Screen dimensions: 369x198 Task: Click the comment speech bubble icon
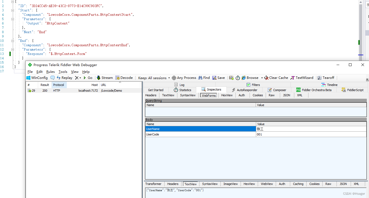(x=53, y=78)
